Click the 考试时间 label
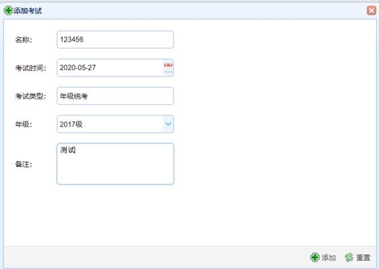Screen dimensions: 379x269 30,68
